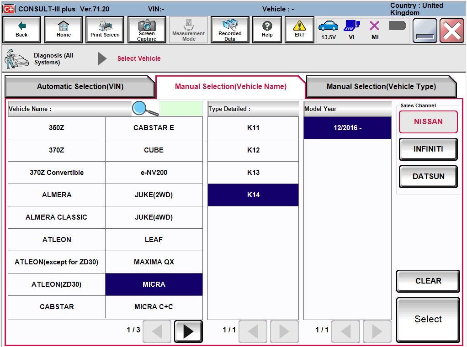Choose ALMERA in vehicle list

click(x=57, y=195)
